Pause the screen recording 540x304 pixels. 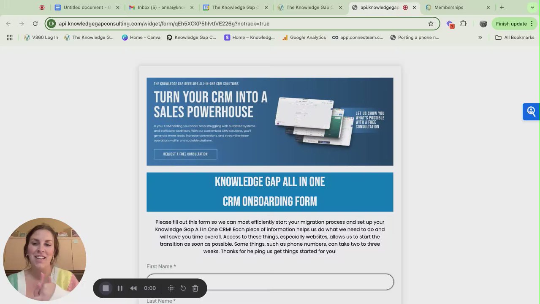(x=120, y=288)
